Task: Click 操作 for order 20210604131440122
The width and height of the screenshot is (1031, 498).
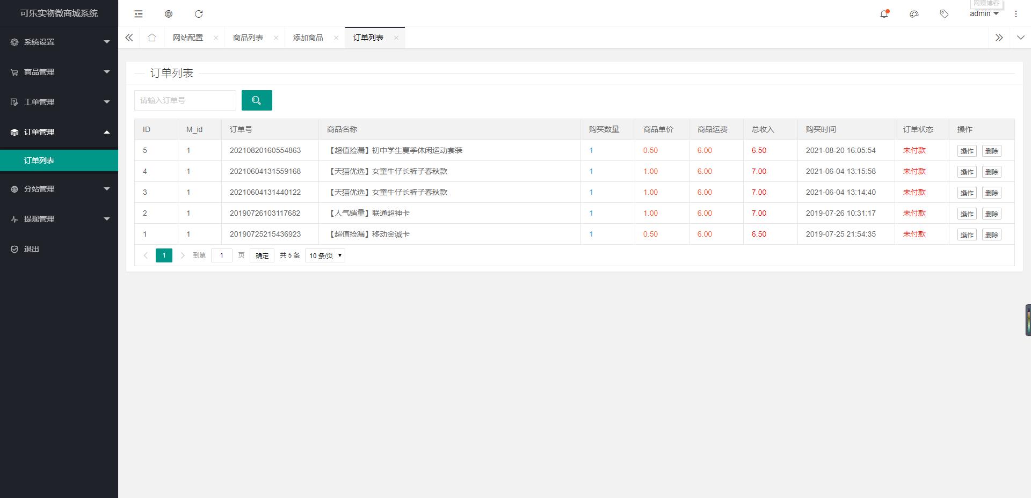Action: pyautogui.click(x=967, y=193)
